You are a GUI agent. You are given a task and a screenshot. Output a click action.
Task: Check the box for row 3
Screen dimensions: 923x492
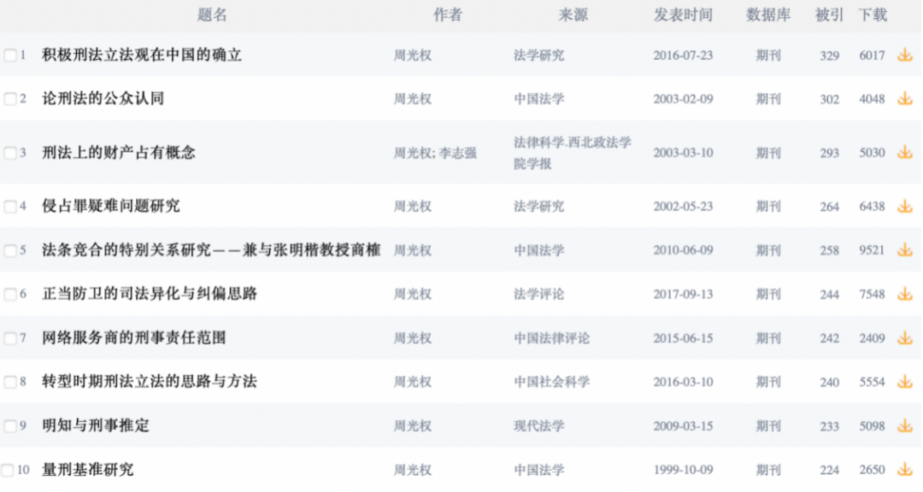[x=10, y=153]
